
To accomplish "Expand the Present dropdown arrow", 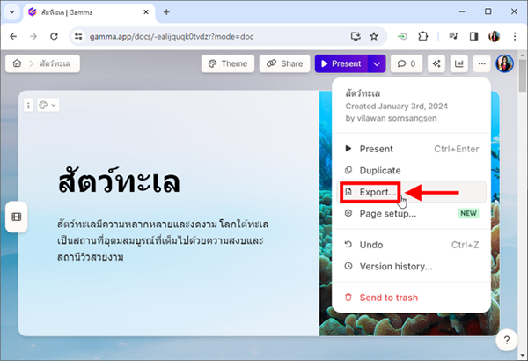I will click(x=377, y=63).
